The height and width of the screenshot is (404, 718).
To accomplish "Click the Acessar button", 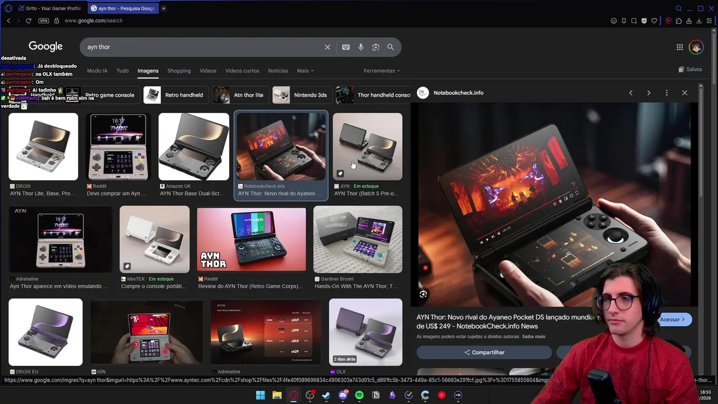I will pyautogui.click(x=673, y=319).
